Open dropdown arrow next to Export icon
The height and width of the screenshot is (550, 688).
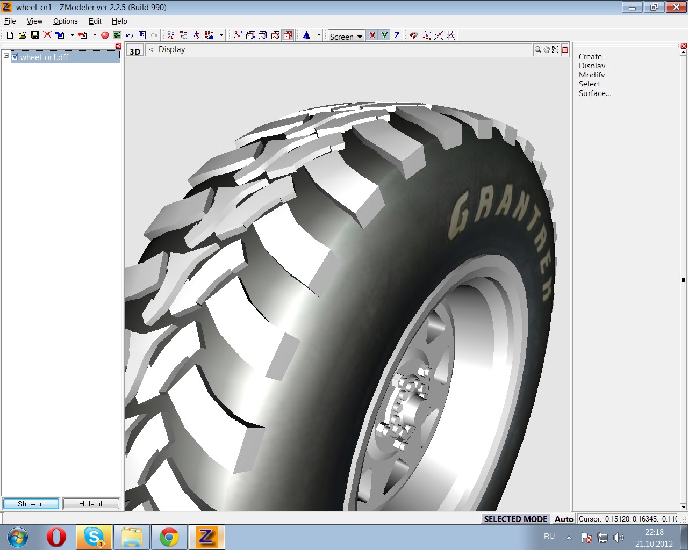pos(95,35)
